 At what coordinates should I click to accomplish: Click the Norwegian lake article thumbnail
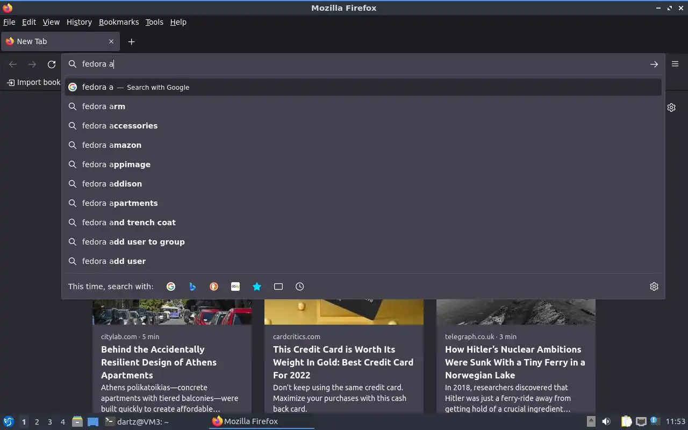[x=516, y=312]
